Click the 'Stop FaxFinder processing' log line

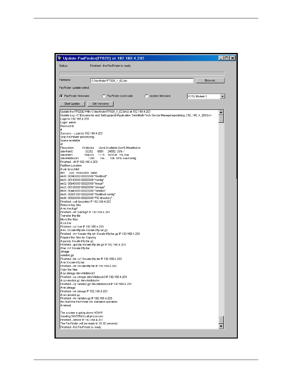click(x=77, y=137)
